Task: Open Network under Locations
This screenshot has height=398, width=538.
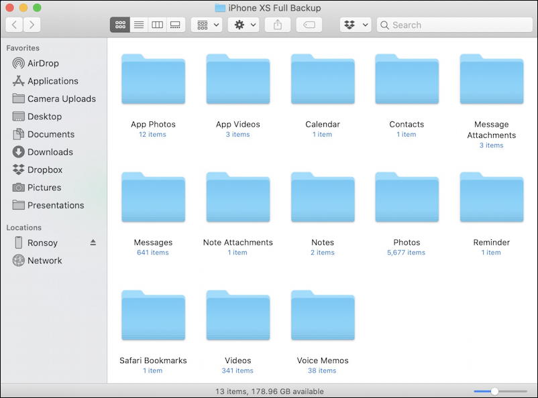Action: [38, 261]
